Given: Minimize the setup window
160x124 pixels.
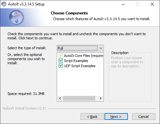Looking at the screenshot, I should coord(123,4).
